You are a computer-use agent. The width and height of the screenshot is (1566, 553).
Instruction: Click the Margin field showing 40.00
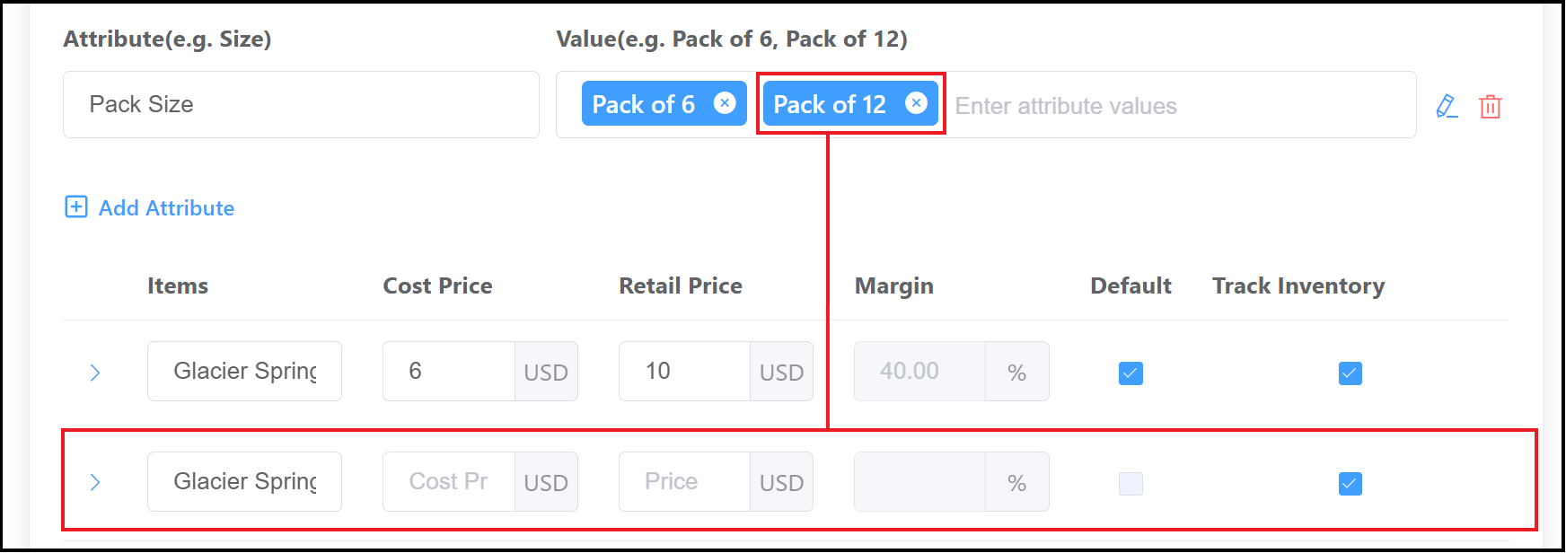(918, 371)
